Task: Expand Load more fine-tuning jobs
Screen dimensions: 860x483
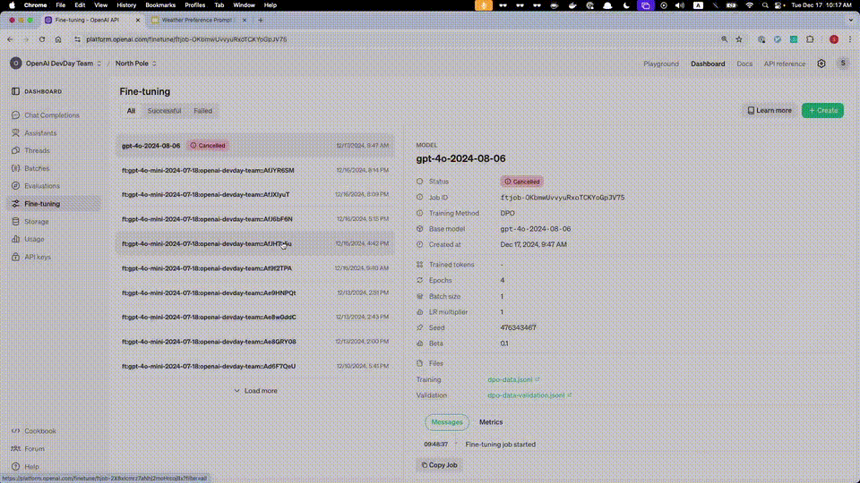Action: pyautogui.click(x=255, y=391)
